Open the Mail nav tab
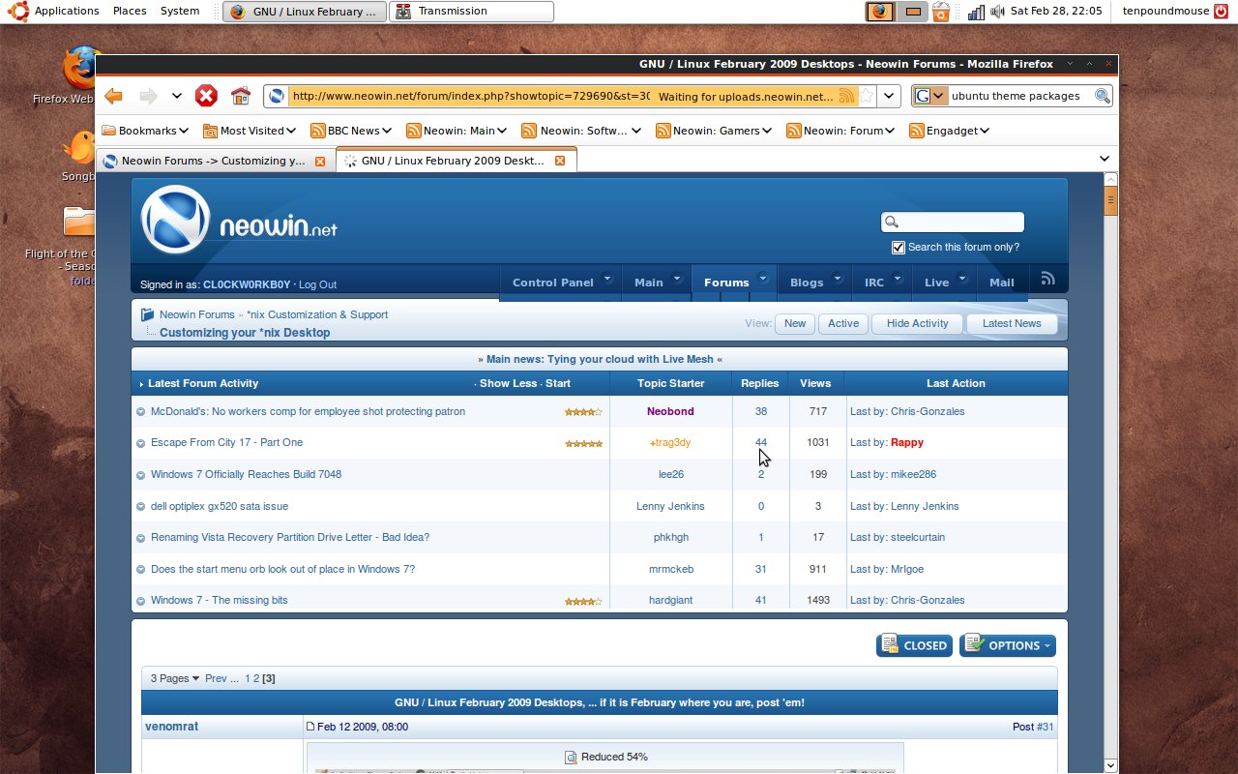 point(1002,282)
